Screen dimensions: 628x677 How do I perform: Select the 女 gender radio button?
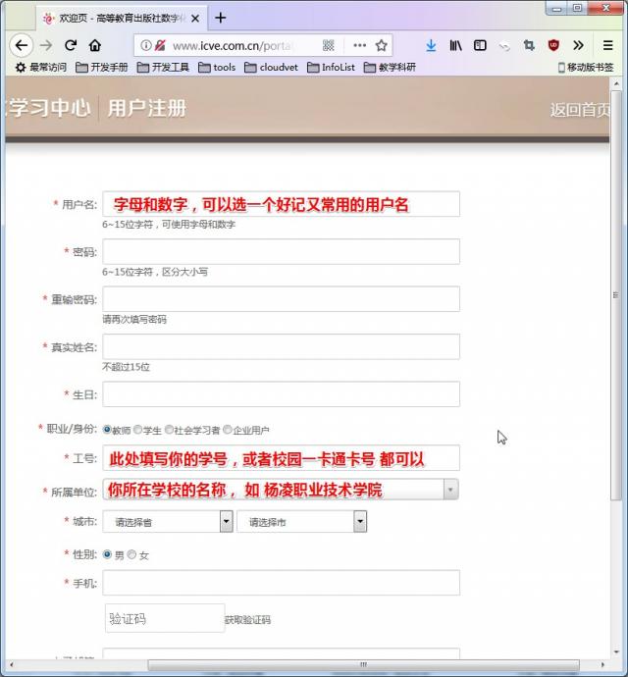point(131,554)
